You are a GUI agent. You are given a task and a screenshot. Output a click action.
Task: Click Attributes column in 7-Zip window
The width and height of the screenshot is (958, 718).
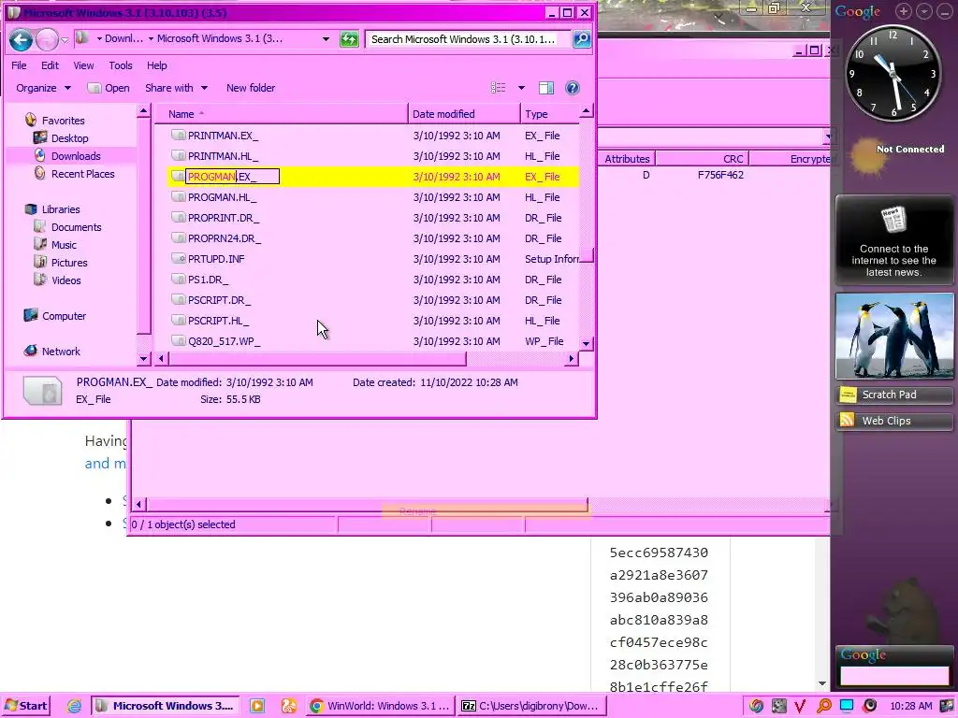click(x=627, y=159)
